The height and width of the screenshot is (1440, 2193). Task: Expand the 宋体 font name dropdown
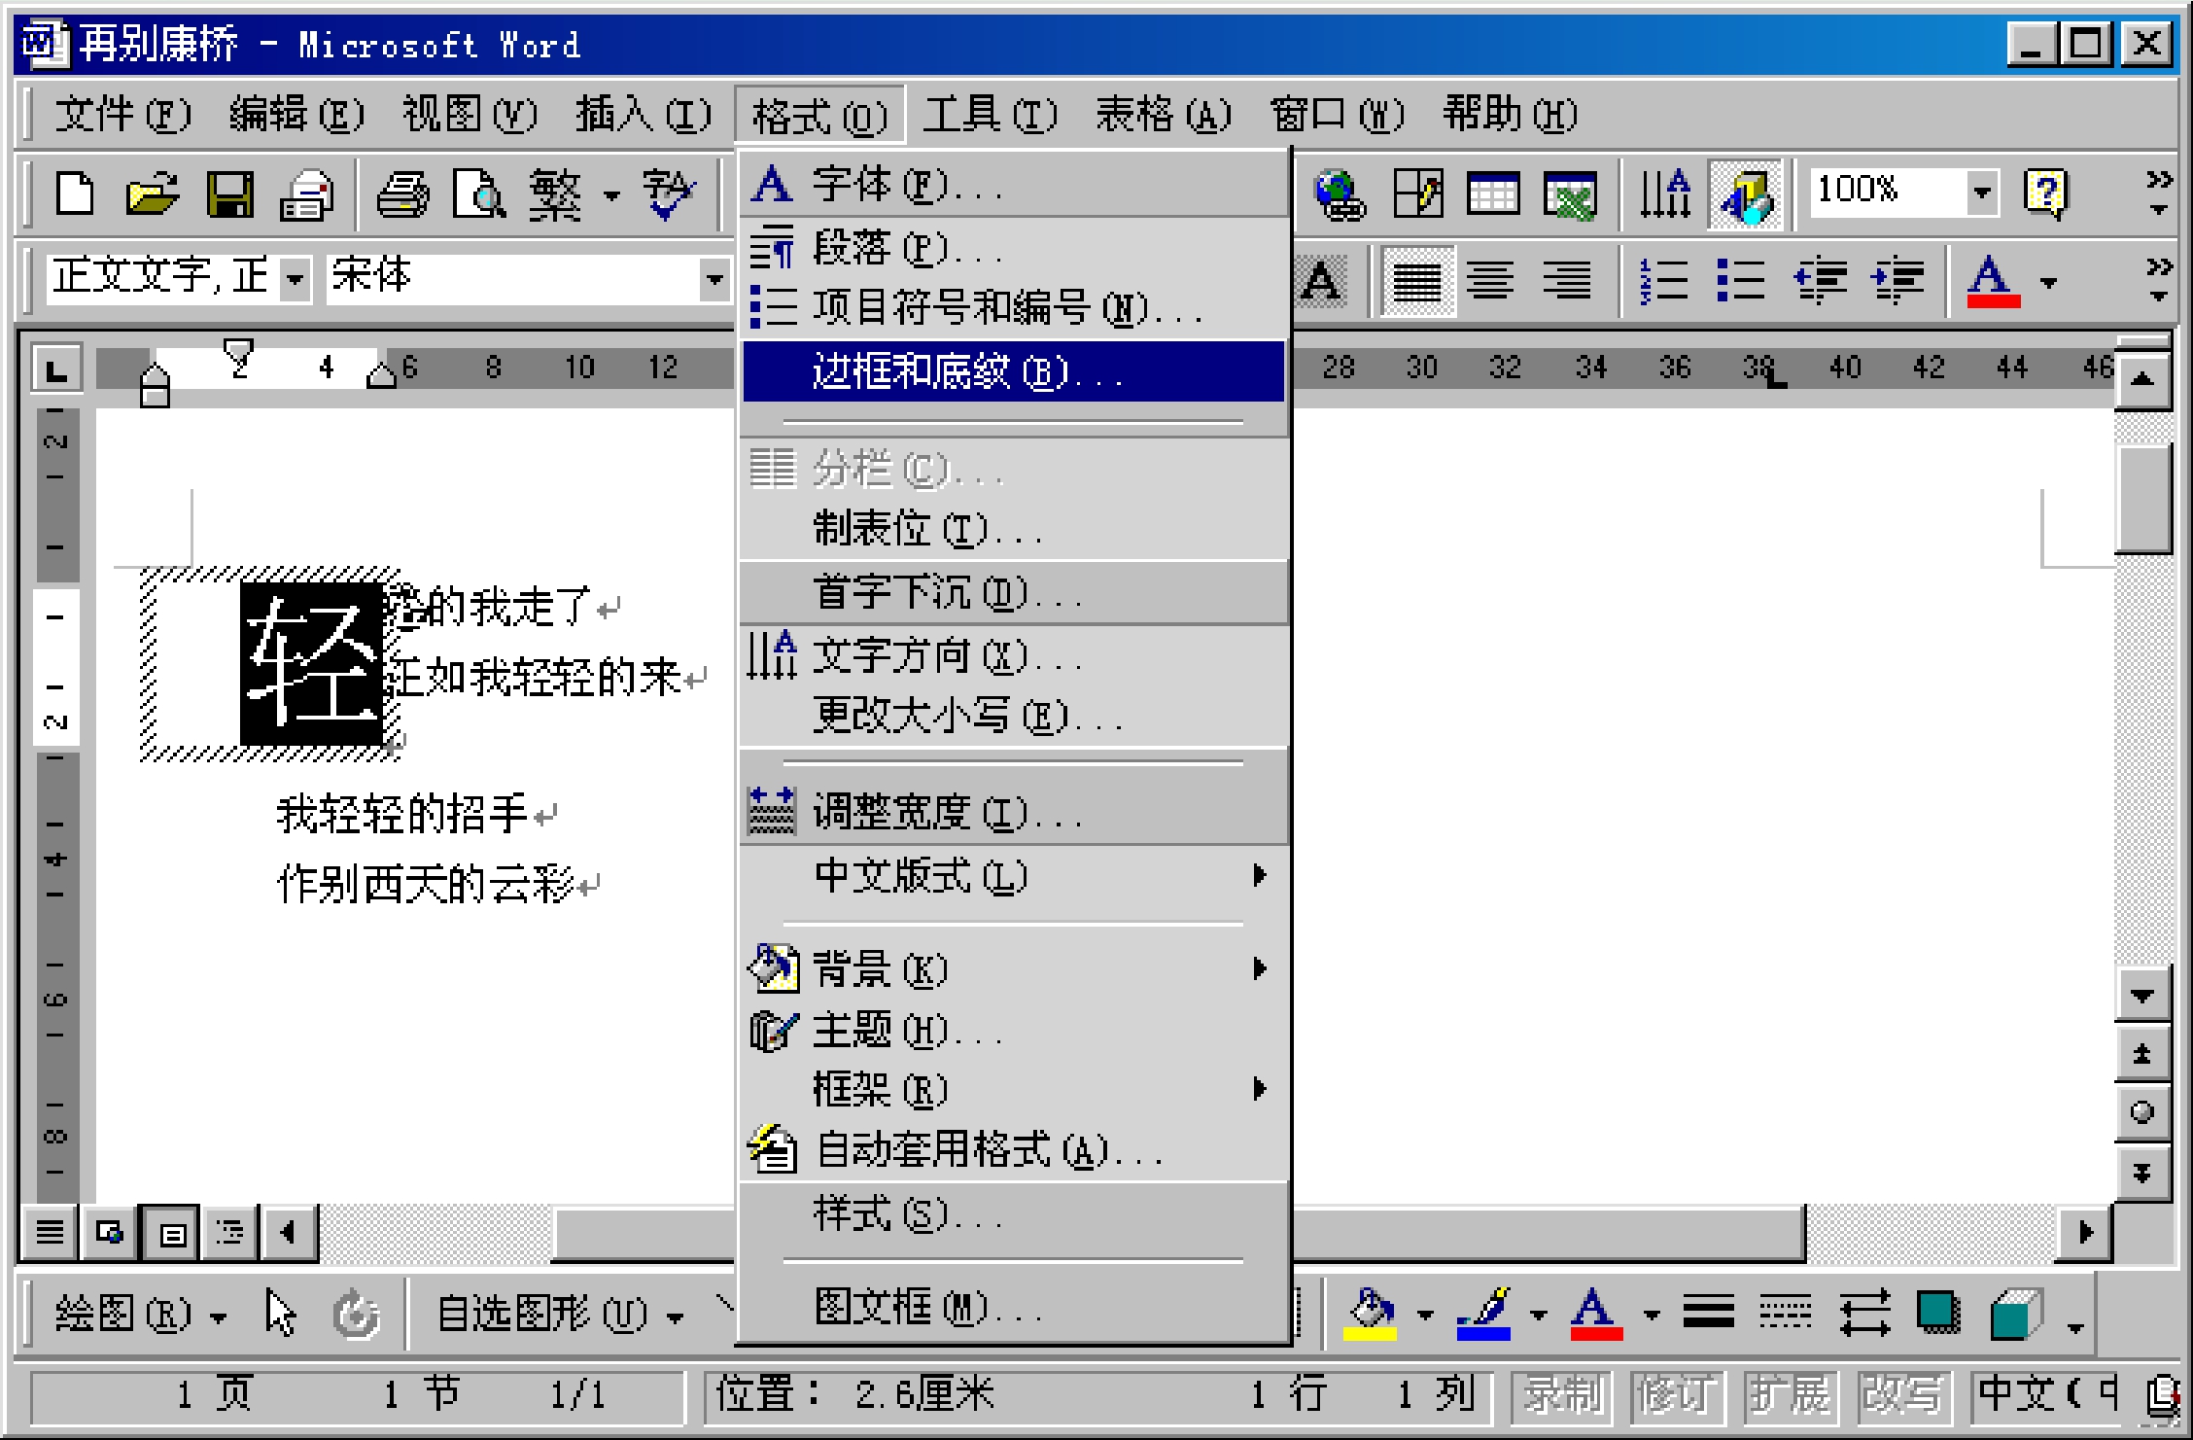(x=714, y=280)
